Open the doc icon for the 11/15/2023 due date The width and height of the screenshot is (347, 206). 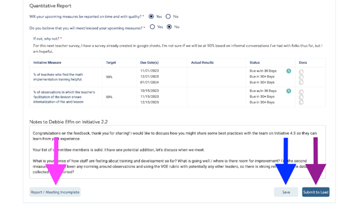[301, 97]
